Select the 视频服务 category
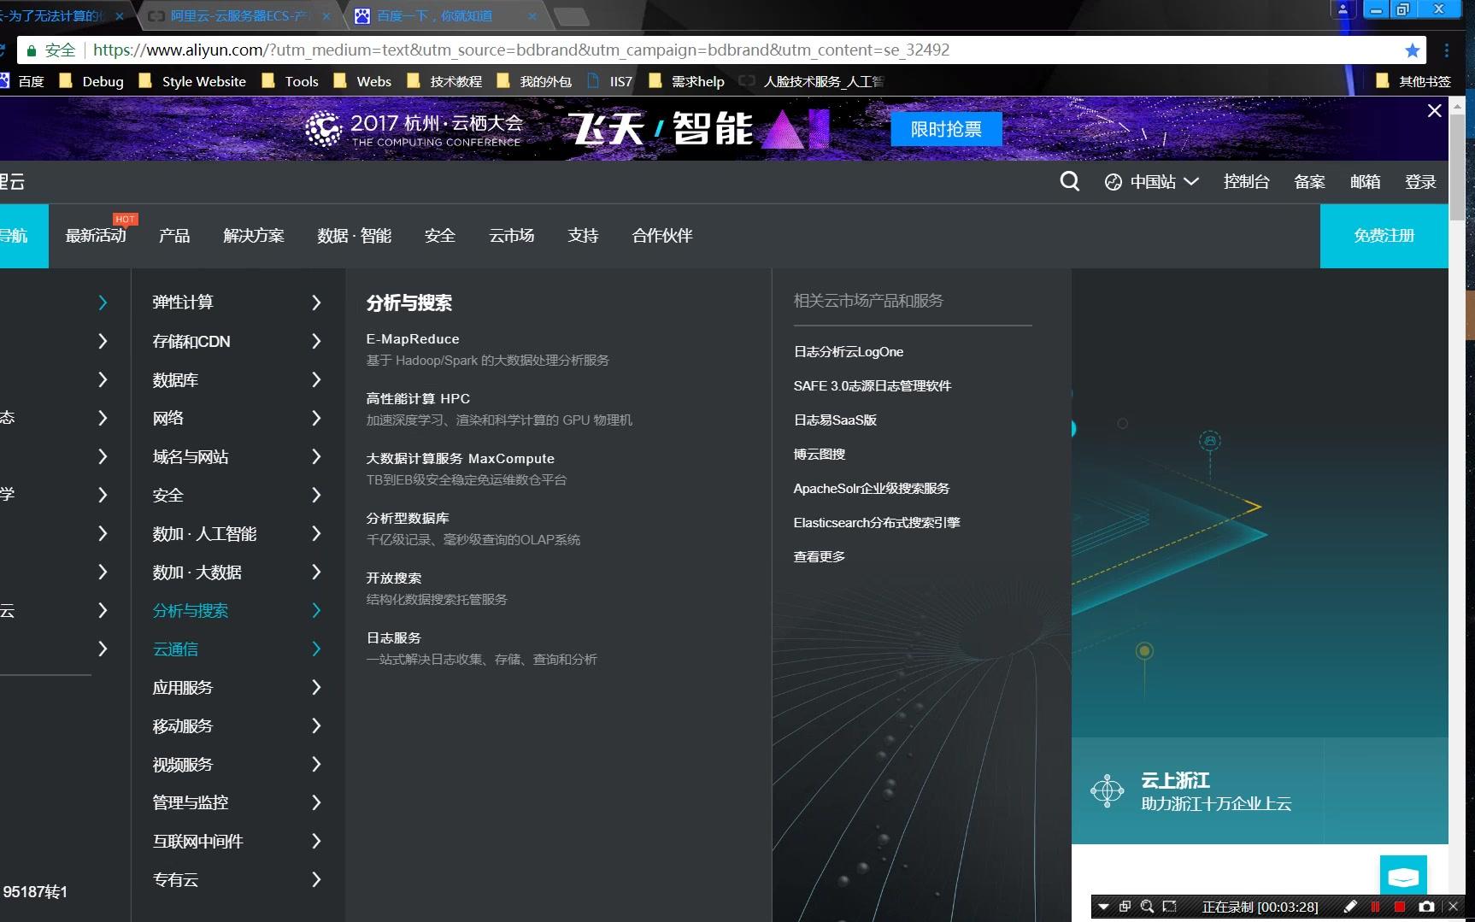1475x922 pixels. [237, 764]
